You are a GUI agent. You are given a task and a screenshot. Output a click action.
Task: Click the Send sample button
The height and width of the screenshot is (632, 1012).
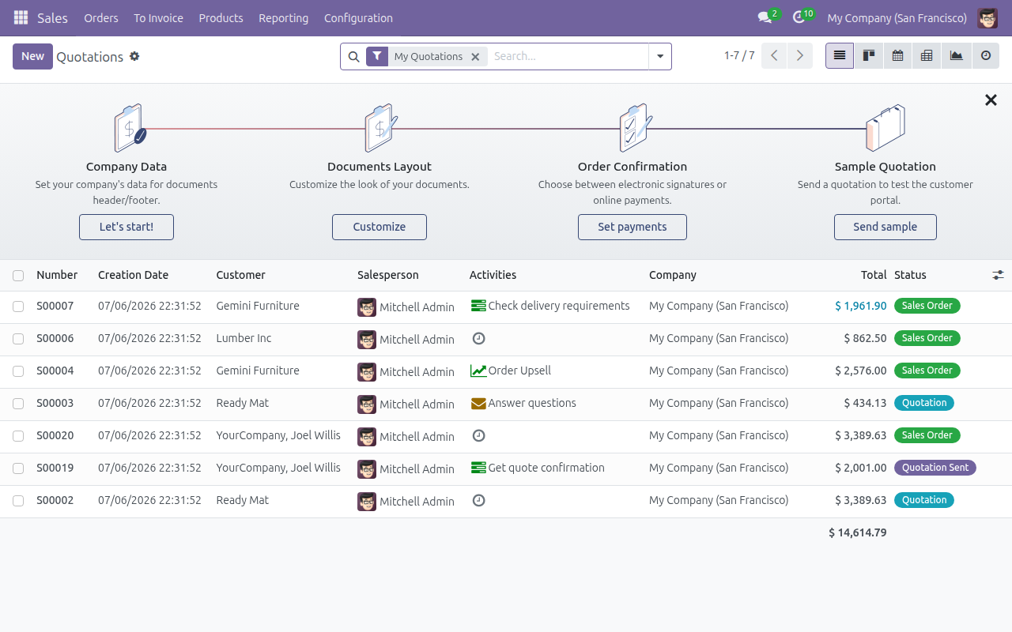tap(885, 227)
